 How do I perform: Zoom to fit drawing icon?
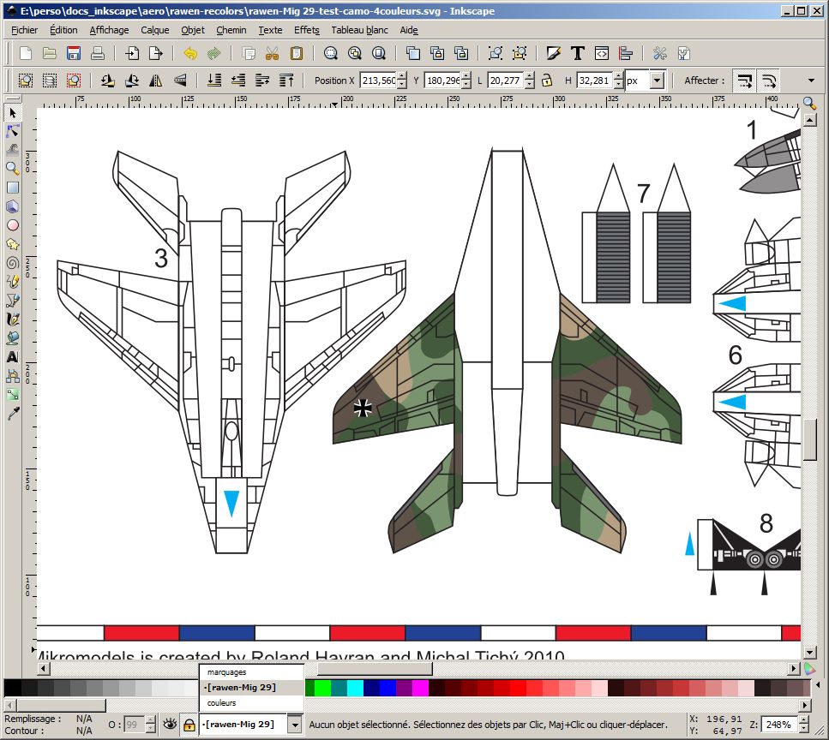pos(355,53)
